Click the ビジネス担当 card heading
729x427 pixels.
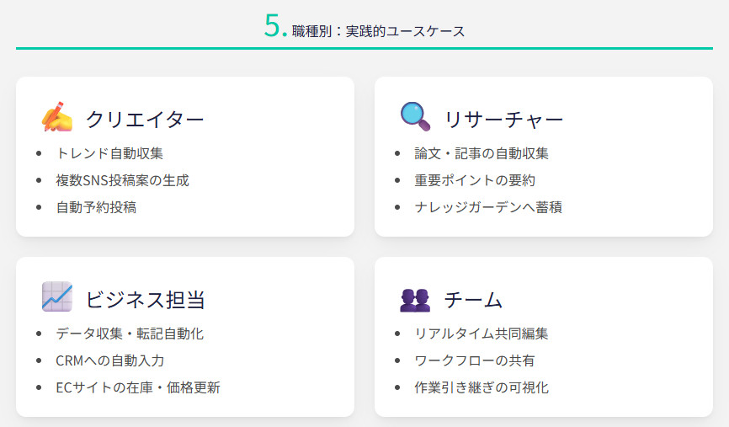(x=145, y=299)
